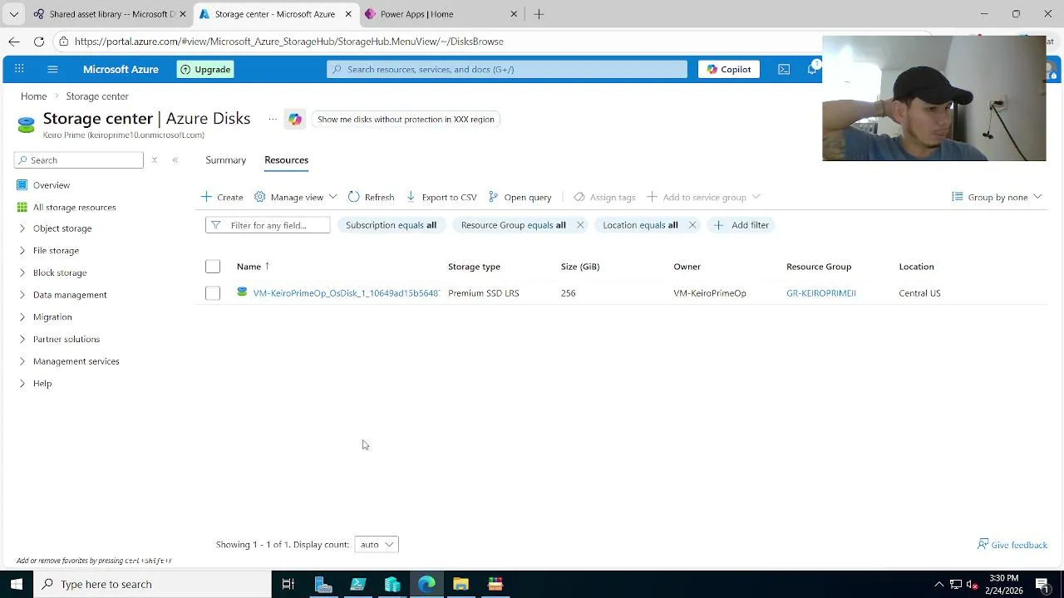Viewport: 1064px width, 598px height.
Task: Click Export to CSV
Action: [441, 197]
